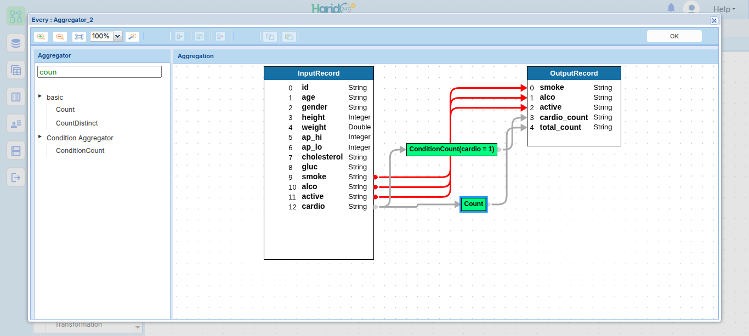Select the green Count node

[474, 204]
